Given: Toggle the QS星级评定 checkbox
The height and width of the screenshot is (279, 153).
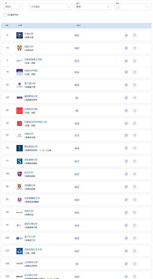Looking at the screenshot, I should (x=5, y=15).
